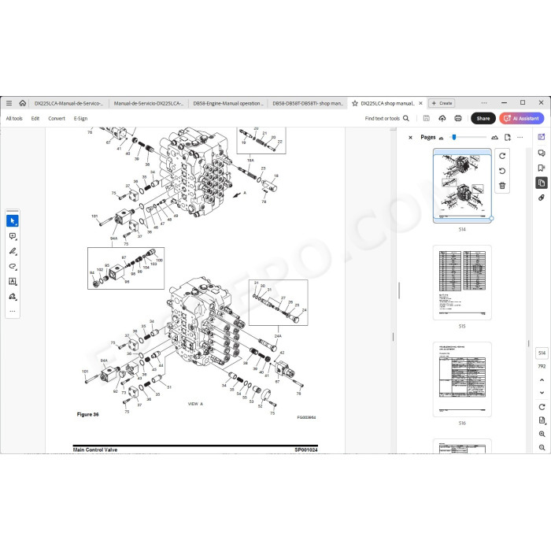Star the DX225LCA shop manual tab
This screenshot has height=551, width=551.
[x=355, y=103]
